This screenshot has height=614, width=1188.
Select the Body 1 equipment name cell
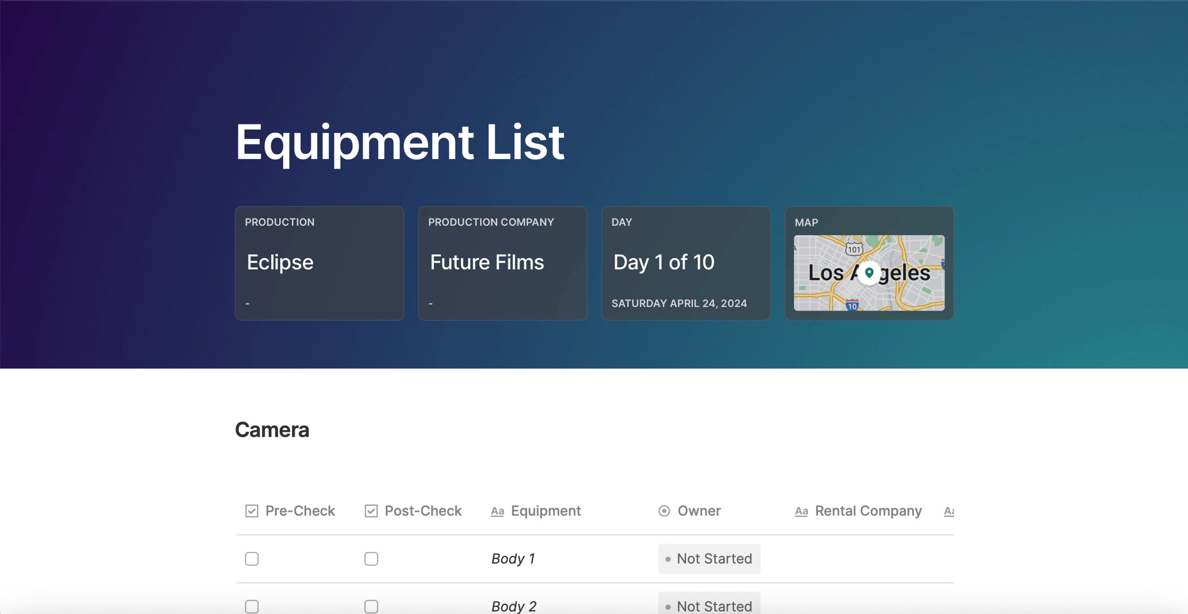tap(513, 558)
